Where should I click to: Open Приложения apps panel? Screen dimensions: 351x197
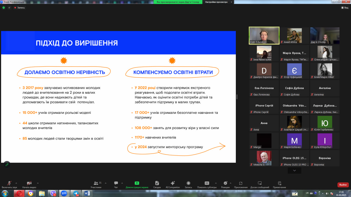tap(241, 185)
